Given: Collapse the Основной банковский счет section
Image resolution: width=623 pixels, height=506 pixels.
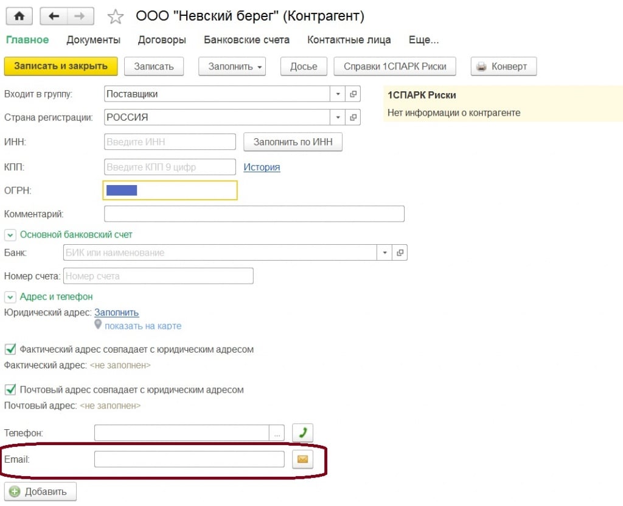Looking at the screenshot, I should click(x=10, y=235).
